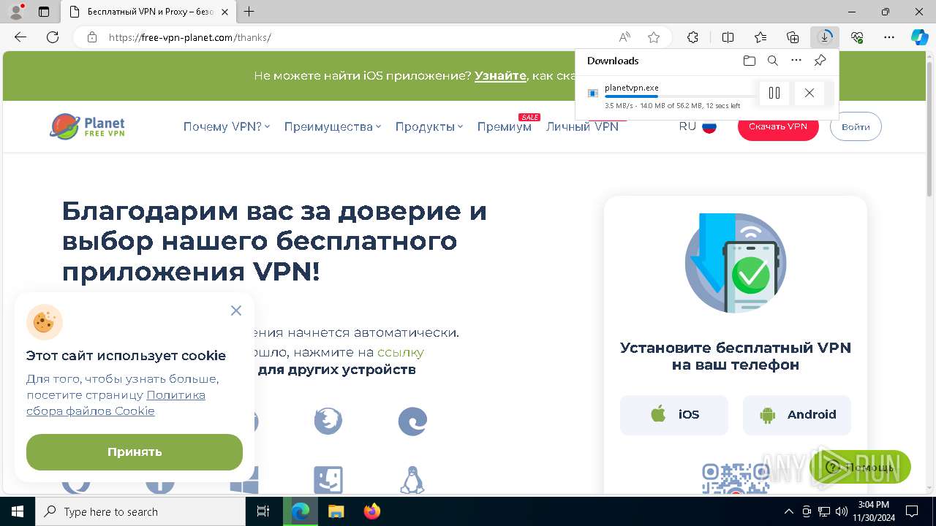Select the Linux penguin icon

[412, 480]
